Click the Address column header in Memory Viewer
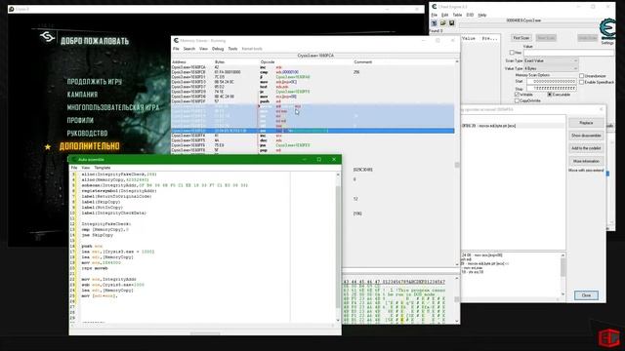625x351 pixels. click(x=179, y=62)
